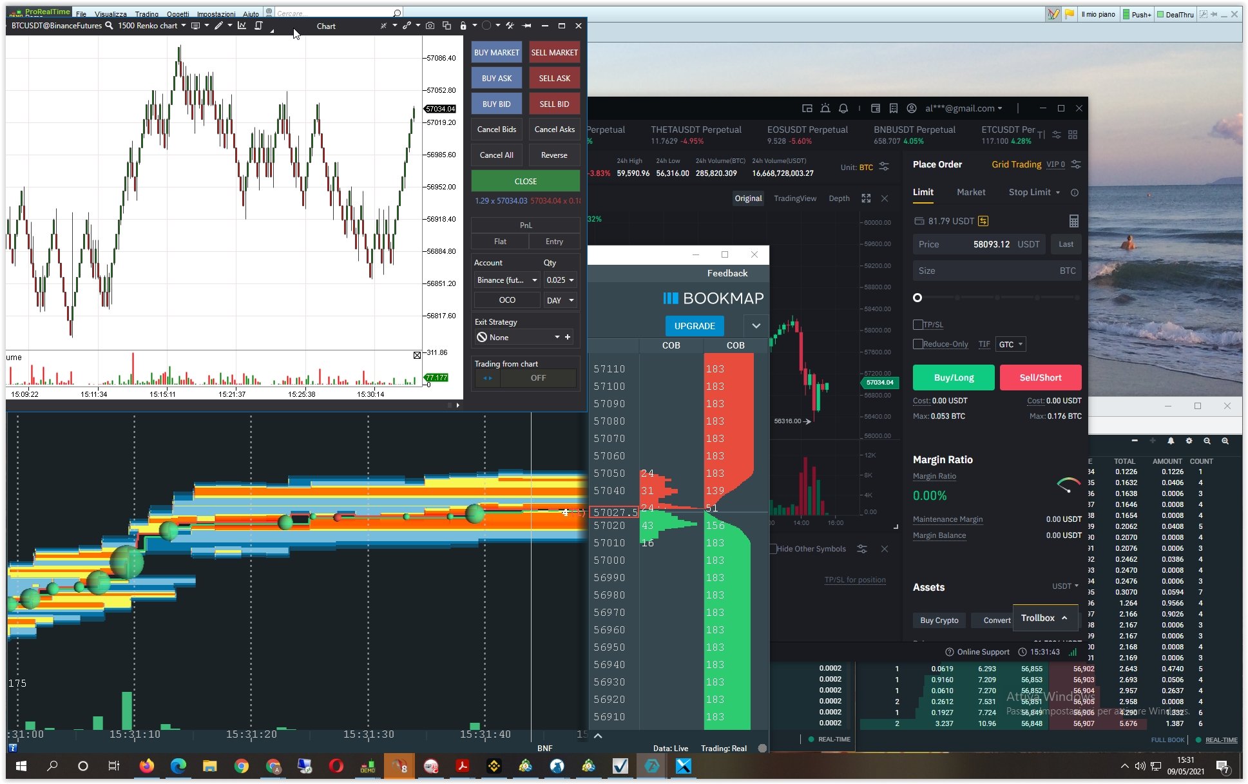The height and width of the screenshot is (784, 1248).
Task: Switch to the Market order tab
Action: click(x=971, y=193)
